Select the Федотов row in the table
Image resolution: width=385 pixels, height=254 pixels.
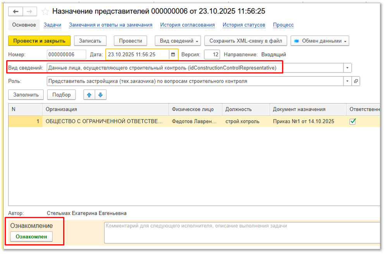(x=193, y=121)
